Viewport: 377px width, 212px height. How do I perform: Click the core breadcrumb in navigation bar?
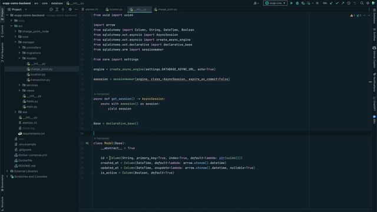click(x=45, y=4)
